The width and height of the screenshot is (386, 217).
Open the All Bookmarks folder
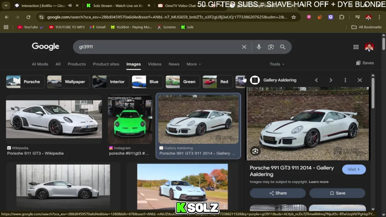(367, 27)
